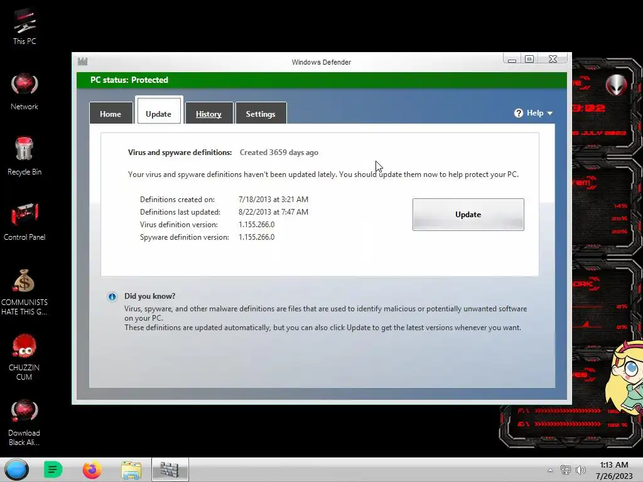Click the 7/18/2013 at 3:21 AM value
This screenshot has height=482, width=643.
tap(274, 199)
